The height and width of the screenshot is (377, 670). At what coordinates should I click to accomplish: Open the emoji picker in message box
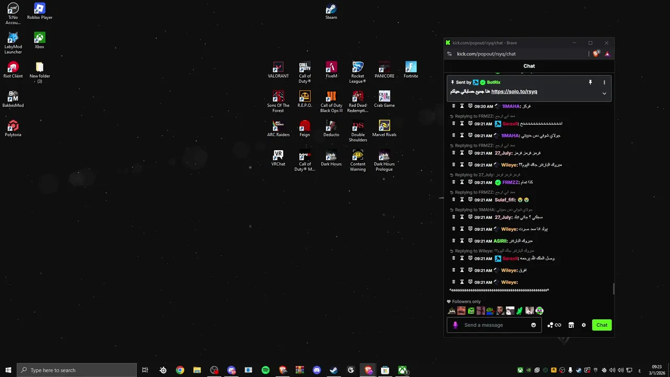533,325
